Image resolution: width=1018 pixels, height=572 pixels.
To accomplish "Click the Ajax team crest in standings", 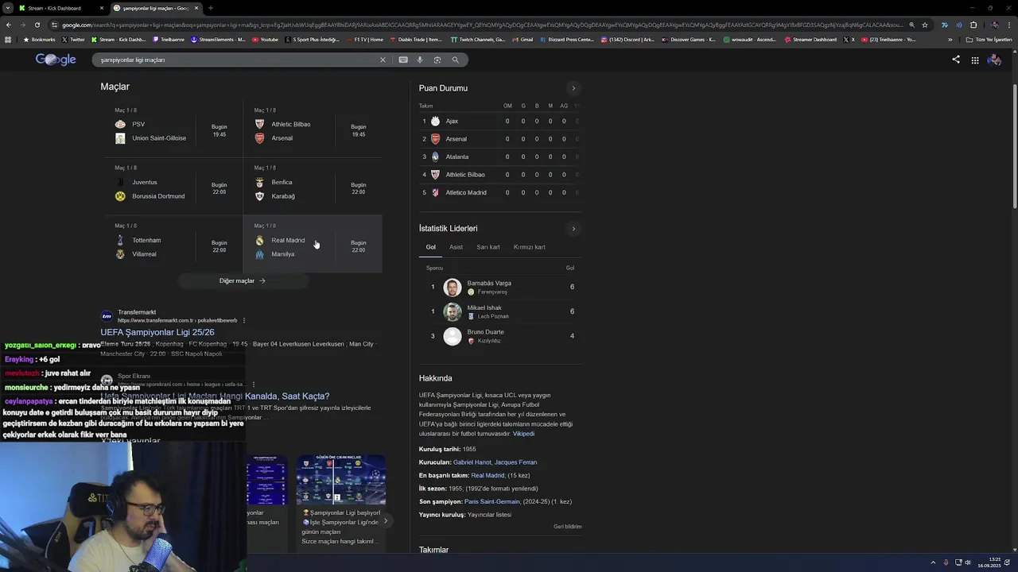I will point(435,121).
